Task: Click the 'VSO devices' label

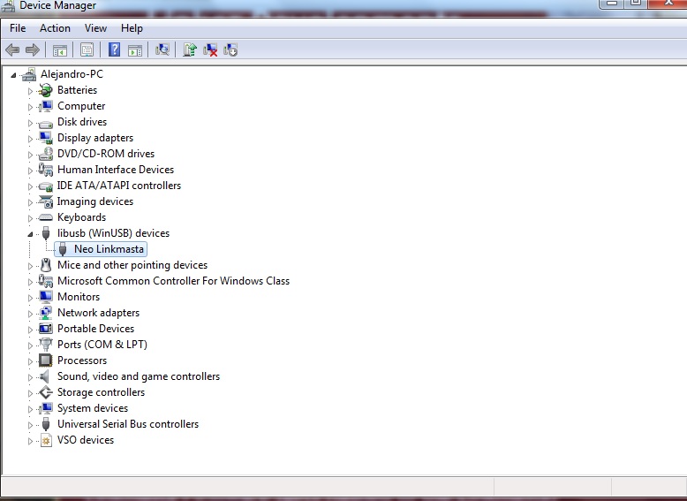Action: click(86, 440)
